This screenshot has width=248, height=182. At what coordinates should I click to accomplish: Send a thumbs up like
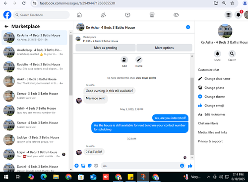point(190,166)
